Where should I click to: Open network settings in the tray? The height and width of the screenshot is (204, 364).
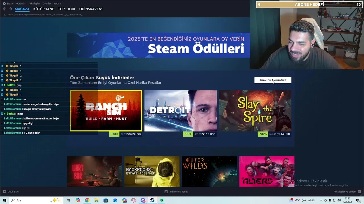tap(334, 200)
